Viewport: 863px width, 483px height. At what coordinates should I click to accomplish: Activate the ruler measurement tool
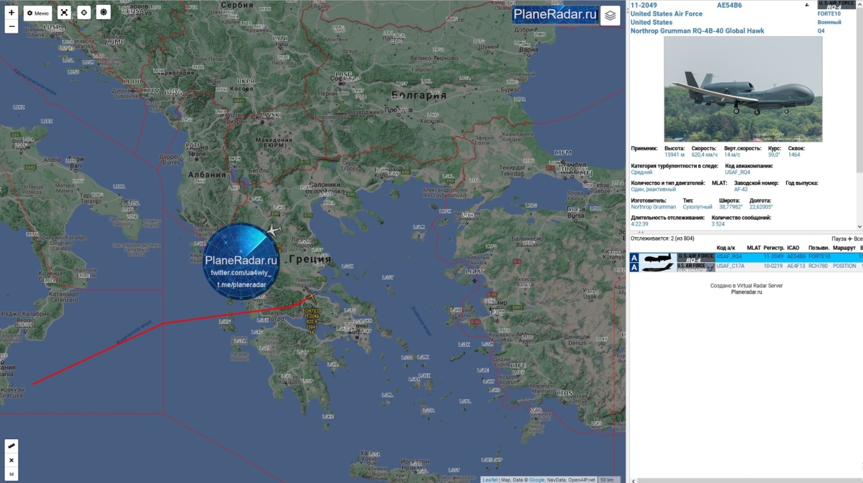click(12, 446)
